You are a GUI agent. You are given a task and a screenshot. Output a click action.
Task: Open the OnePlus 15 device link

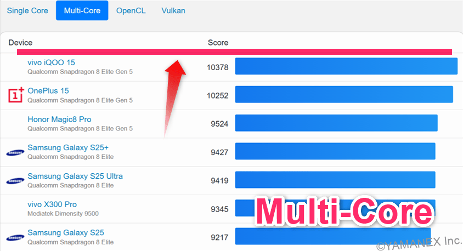(x=48, y=91)
